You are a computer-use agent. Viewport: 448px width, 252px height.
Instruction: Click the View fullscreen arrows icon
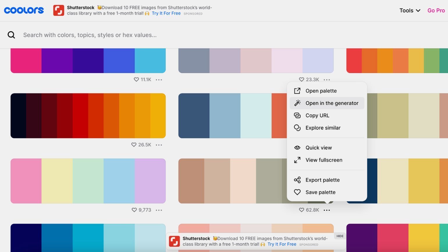(297, 160)
